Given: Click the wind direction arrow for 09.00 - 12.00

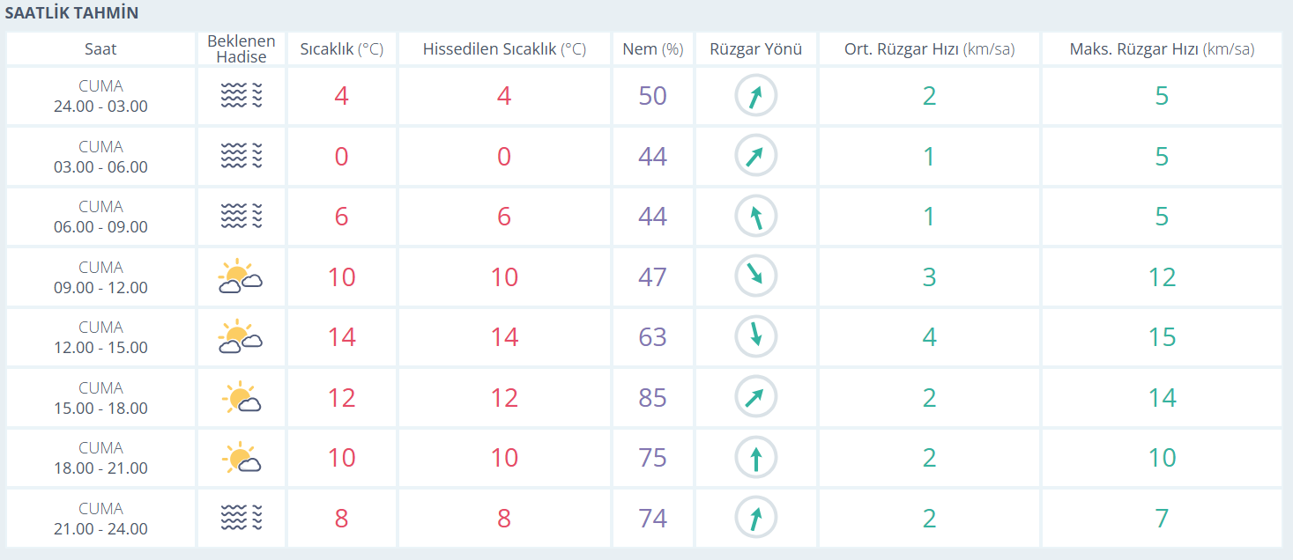Looking at the screenshot, I should tap(755, 277).
